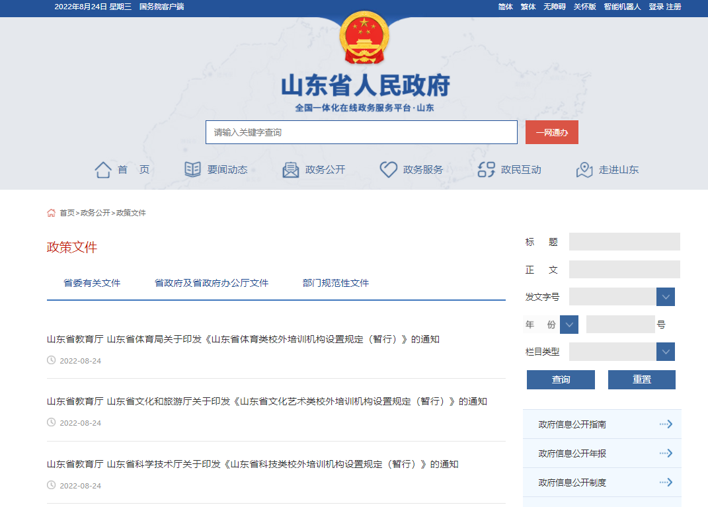Click 登录 link in top bar

click(656, 7)
